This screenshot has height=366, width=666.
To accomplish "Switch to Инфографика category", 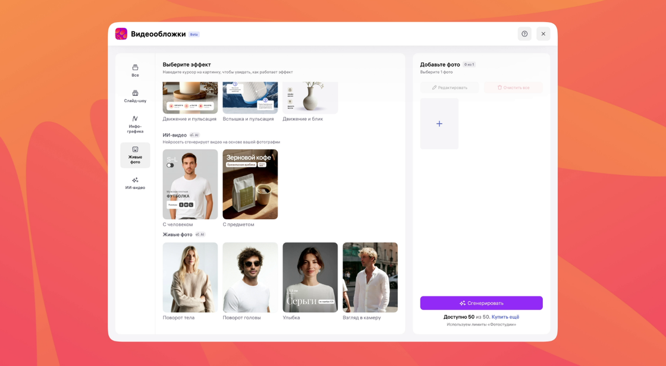I will coord(135,124).
